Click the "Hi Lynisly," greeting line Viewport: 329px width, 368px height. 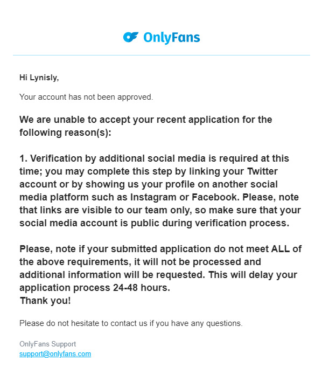pyautogui.click(x=39, y=78)
